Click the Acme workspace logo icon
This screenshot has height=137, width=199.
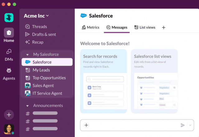click(9, 17)
